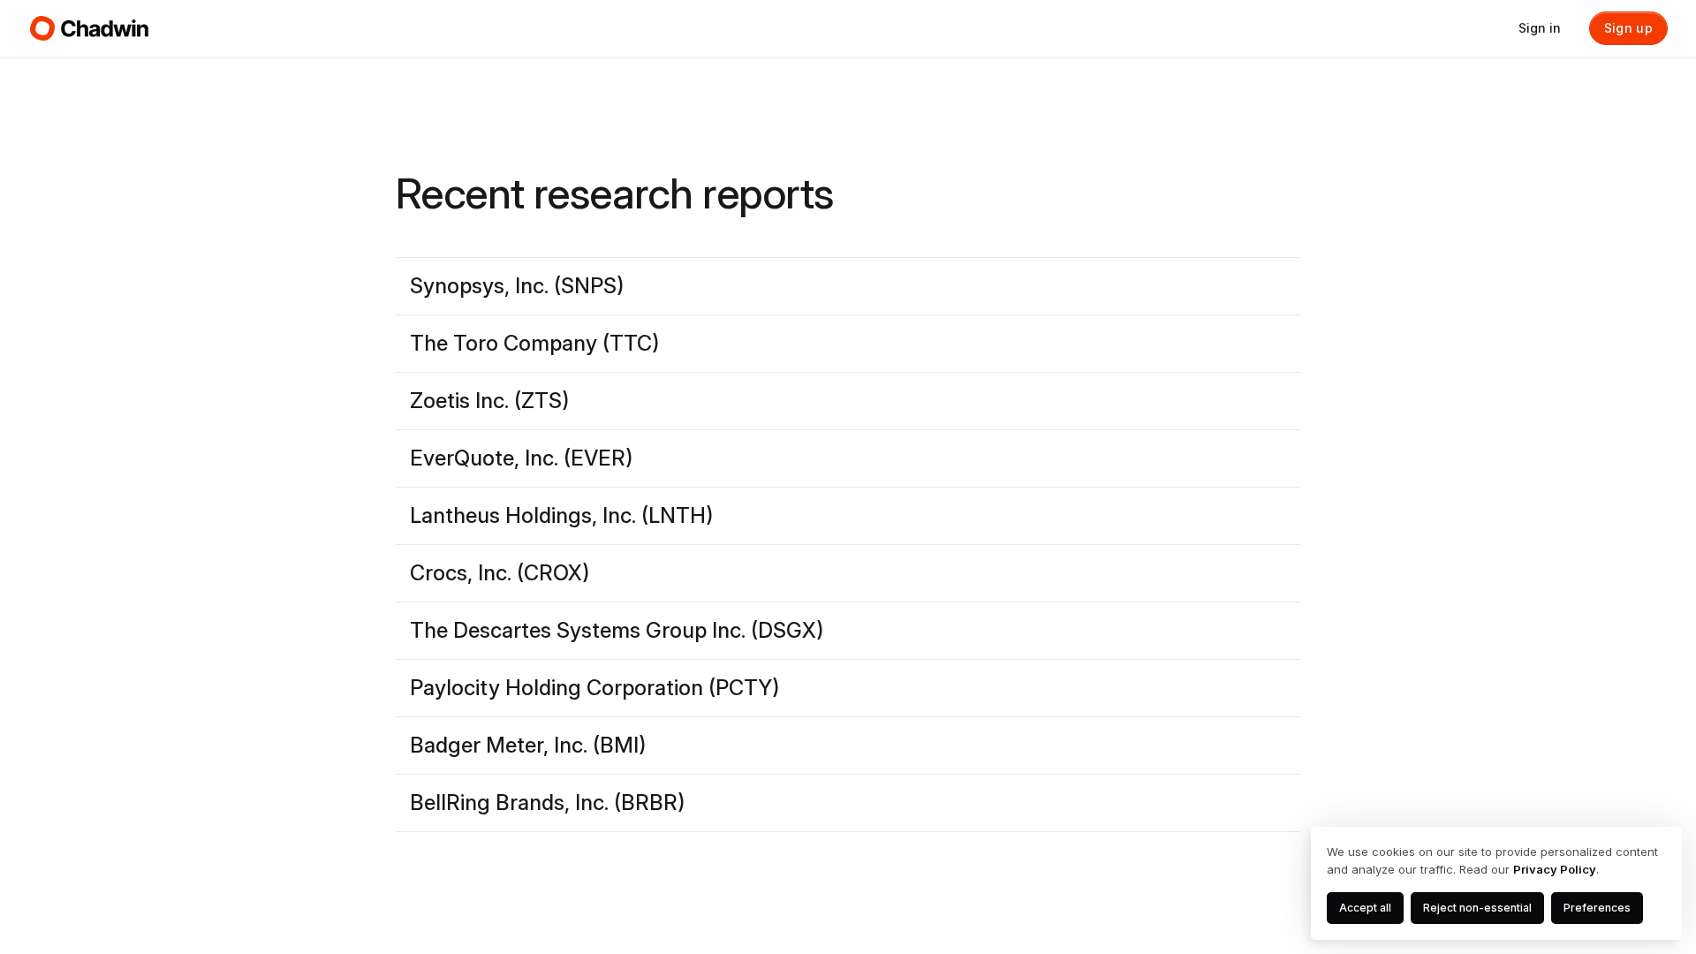Click the Chadwin wordmark in the header
This screenshot has width=1696, height=954.
(x=104, y=29)
